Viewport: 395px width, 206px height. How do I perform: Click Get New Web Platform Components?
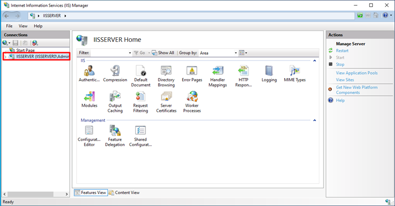(x=357, y=90)
